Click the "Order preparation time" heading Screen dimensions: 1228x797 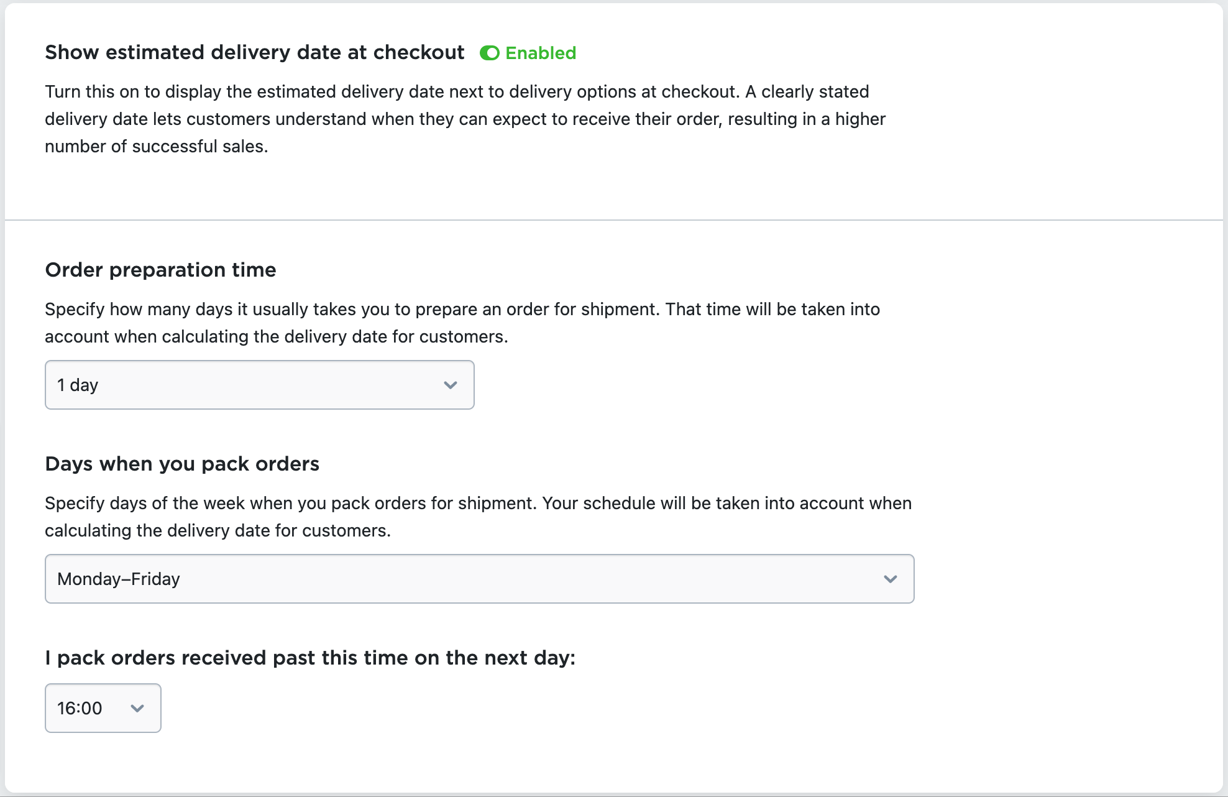161,270
